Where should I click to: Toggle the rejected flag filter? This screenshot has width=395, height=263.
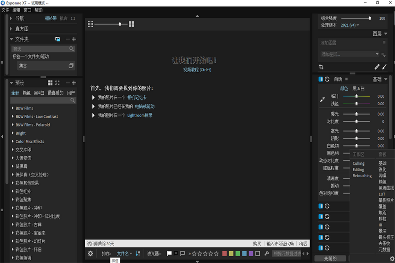pos(176,253)
